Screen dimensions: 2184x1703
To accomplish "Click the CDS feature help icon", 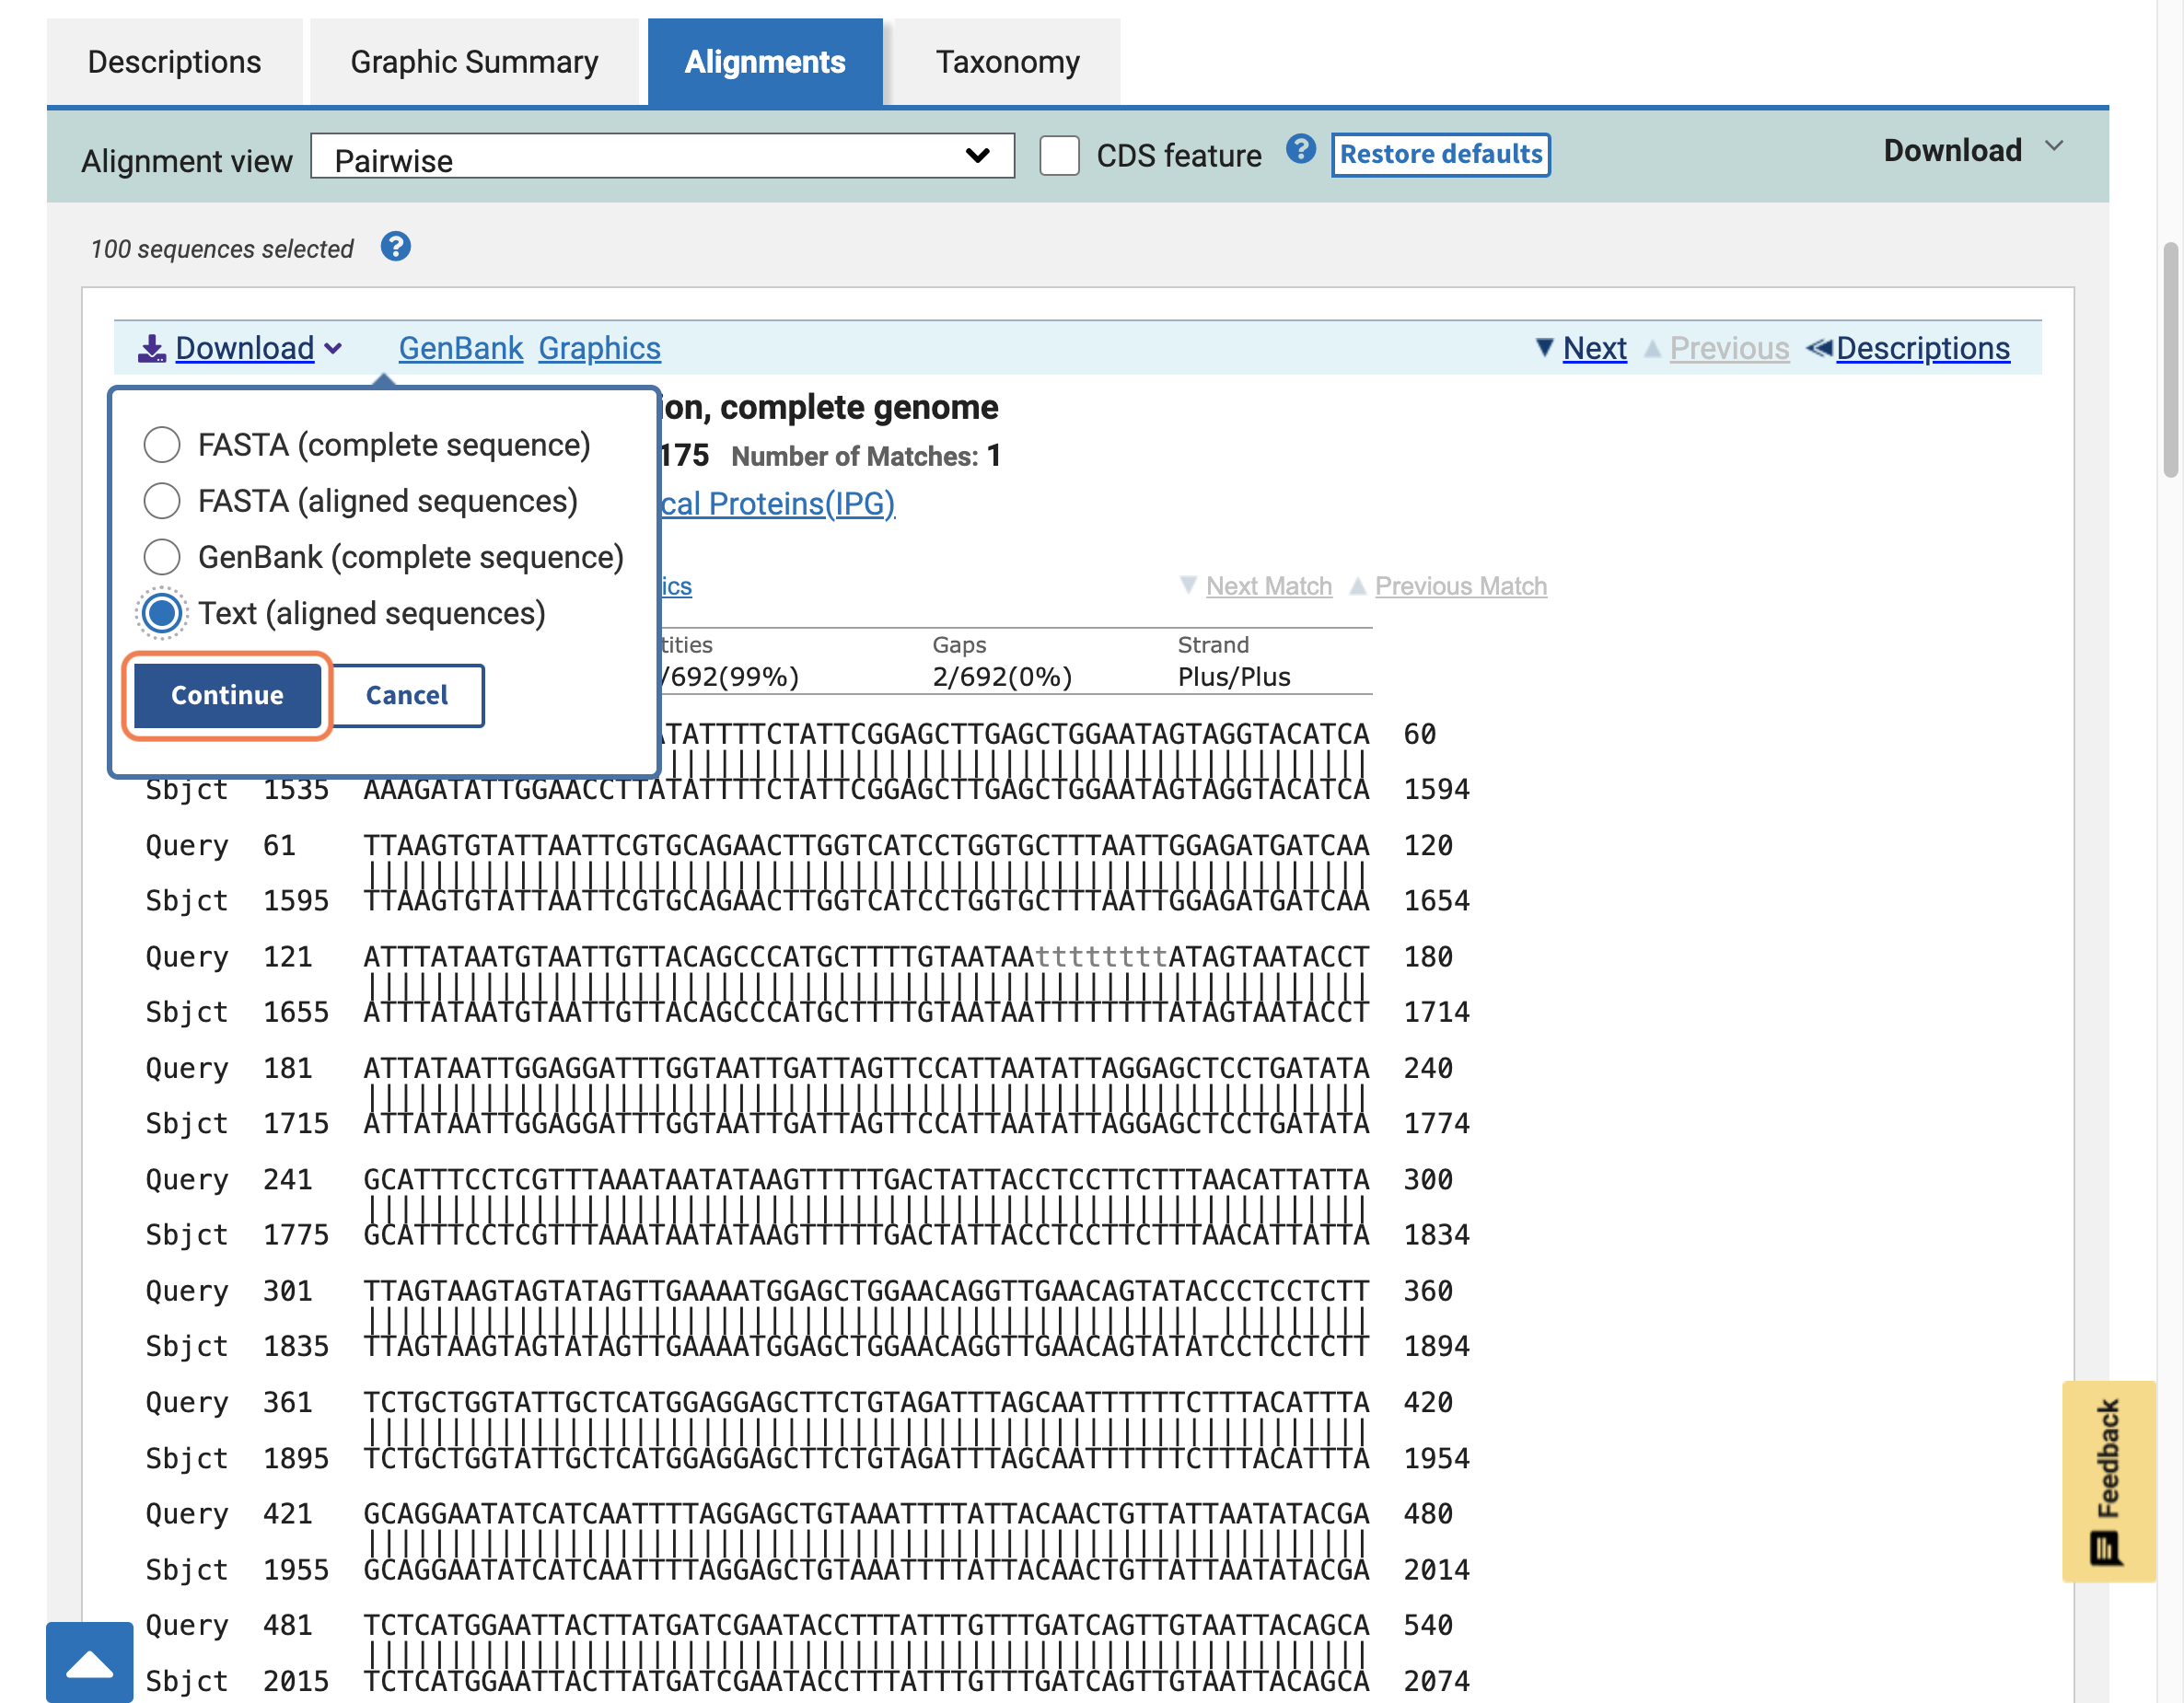I will coord(1300,150).
